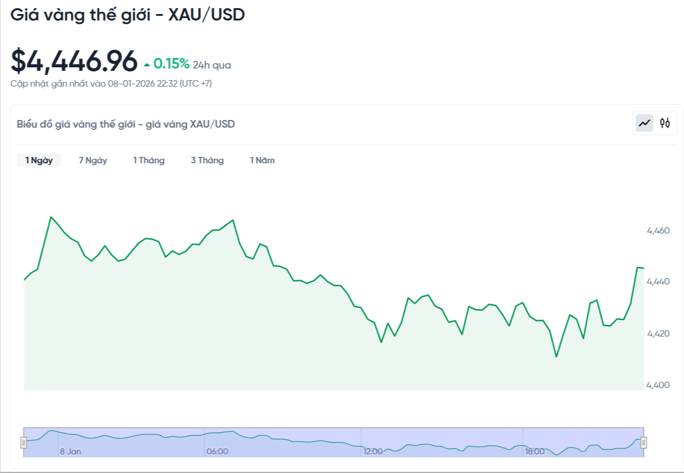
Task: Select the 1 Ngày time range
Action: coord(39,160)
